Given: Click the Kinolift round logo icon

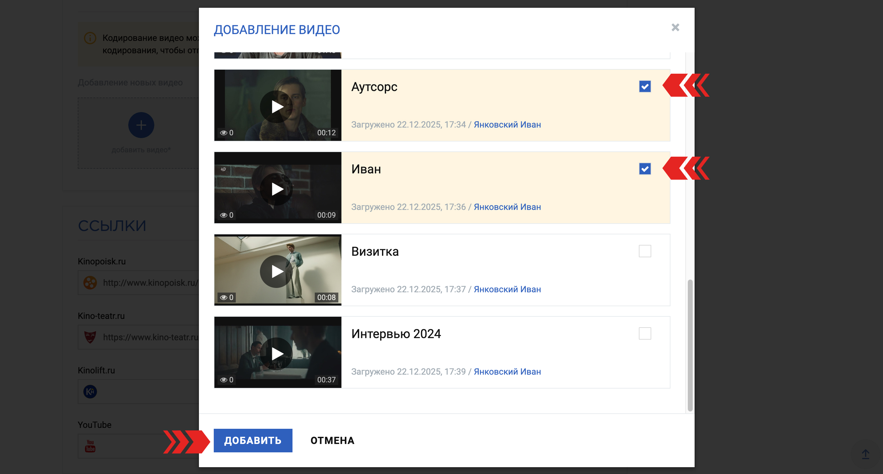Looking at the screenshot, I should 90,391.
